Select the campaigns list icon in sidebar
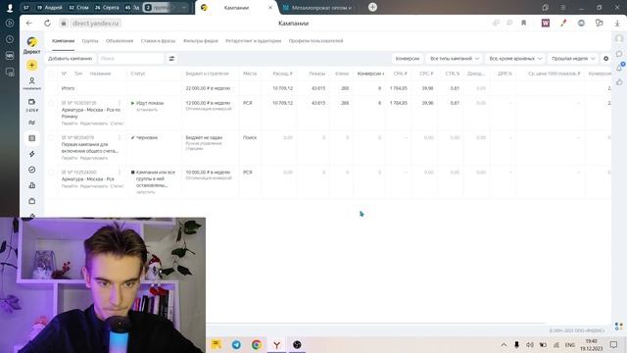 click(x=32, y=138)
